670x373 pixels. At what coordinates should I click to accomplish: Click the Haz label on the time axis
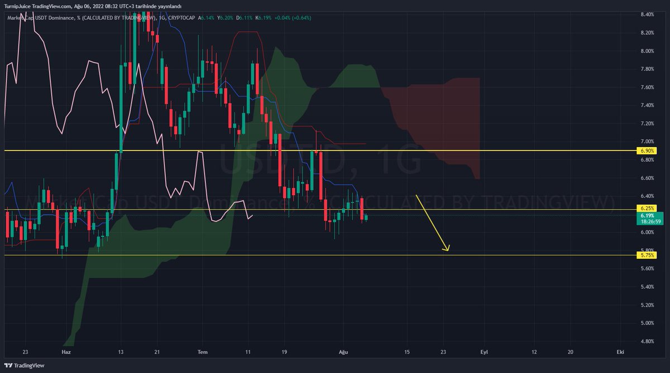[66, 352]
